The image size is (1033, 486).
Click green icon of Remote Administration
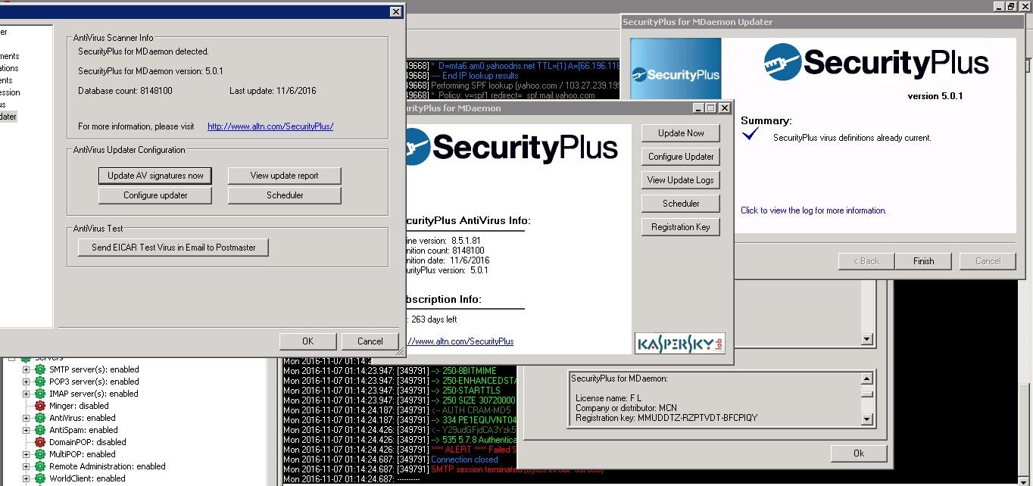(x=40, y=466)
